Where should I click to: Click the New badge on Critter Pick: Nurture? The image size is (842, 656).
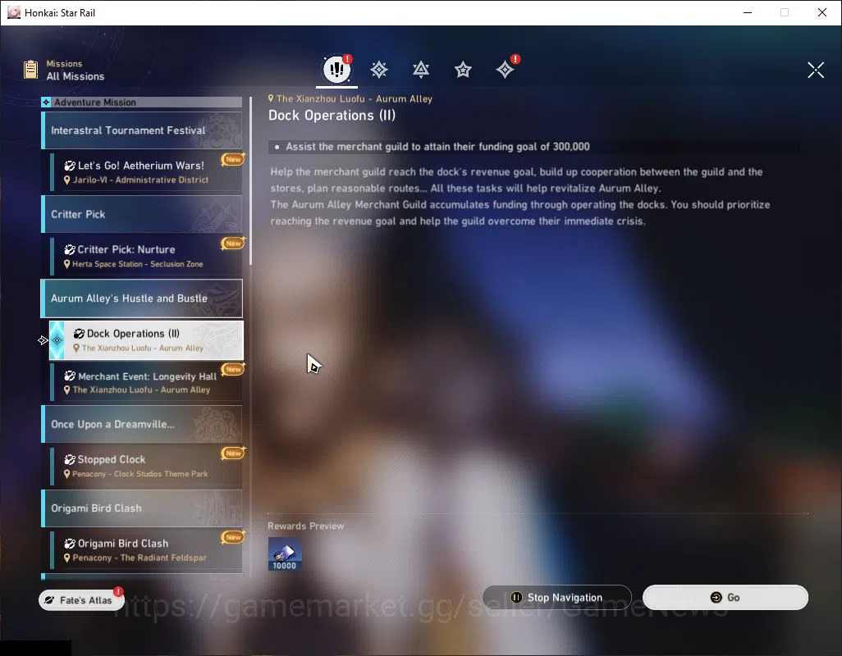pos(233,244)
